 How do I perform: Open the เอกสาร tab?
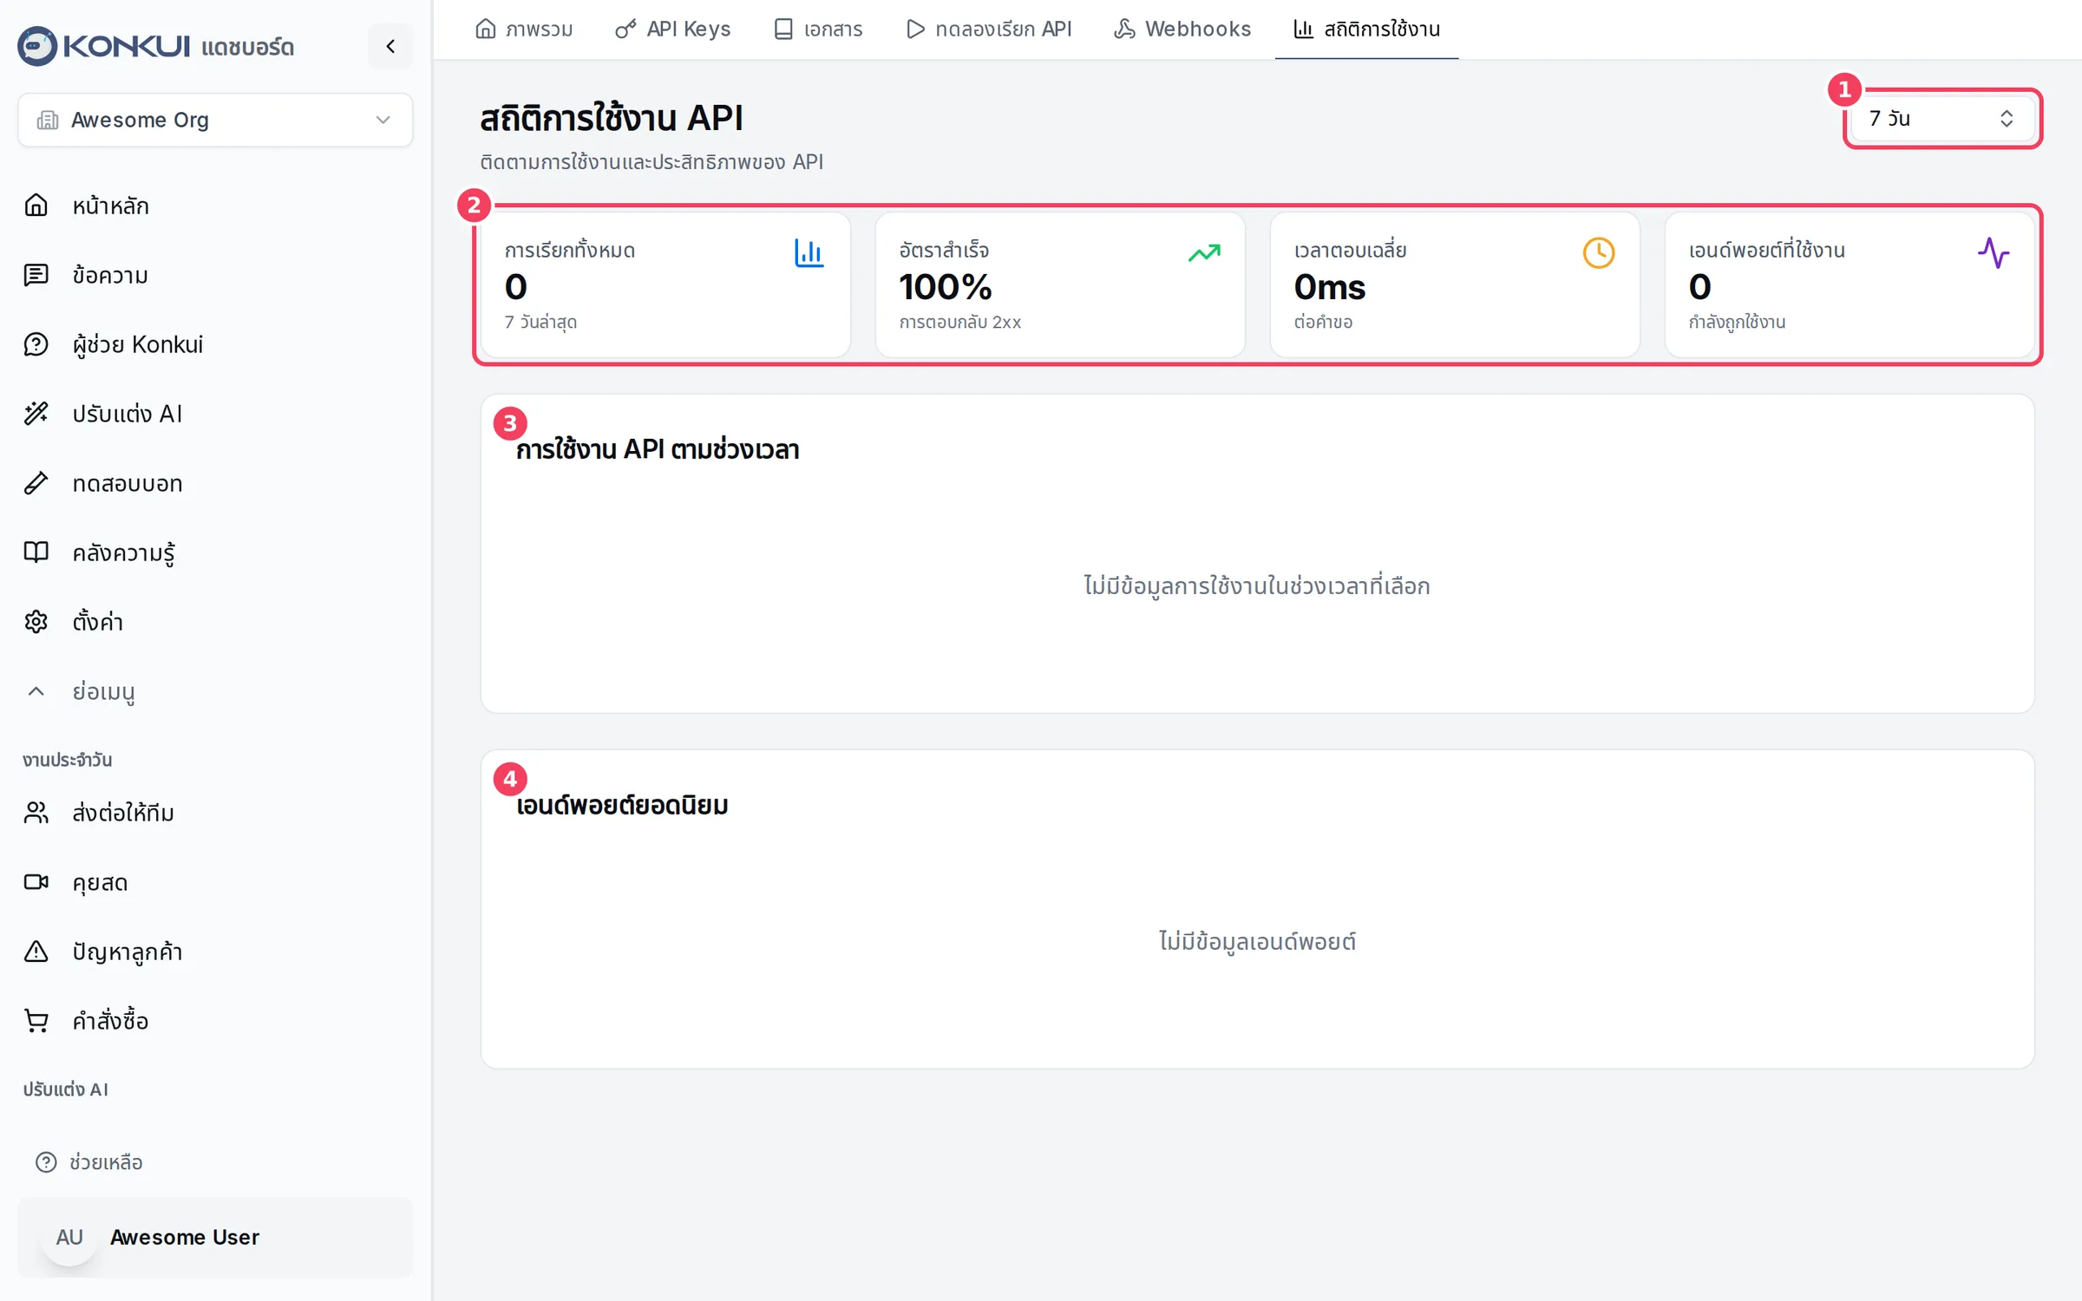[818, 29]
